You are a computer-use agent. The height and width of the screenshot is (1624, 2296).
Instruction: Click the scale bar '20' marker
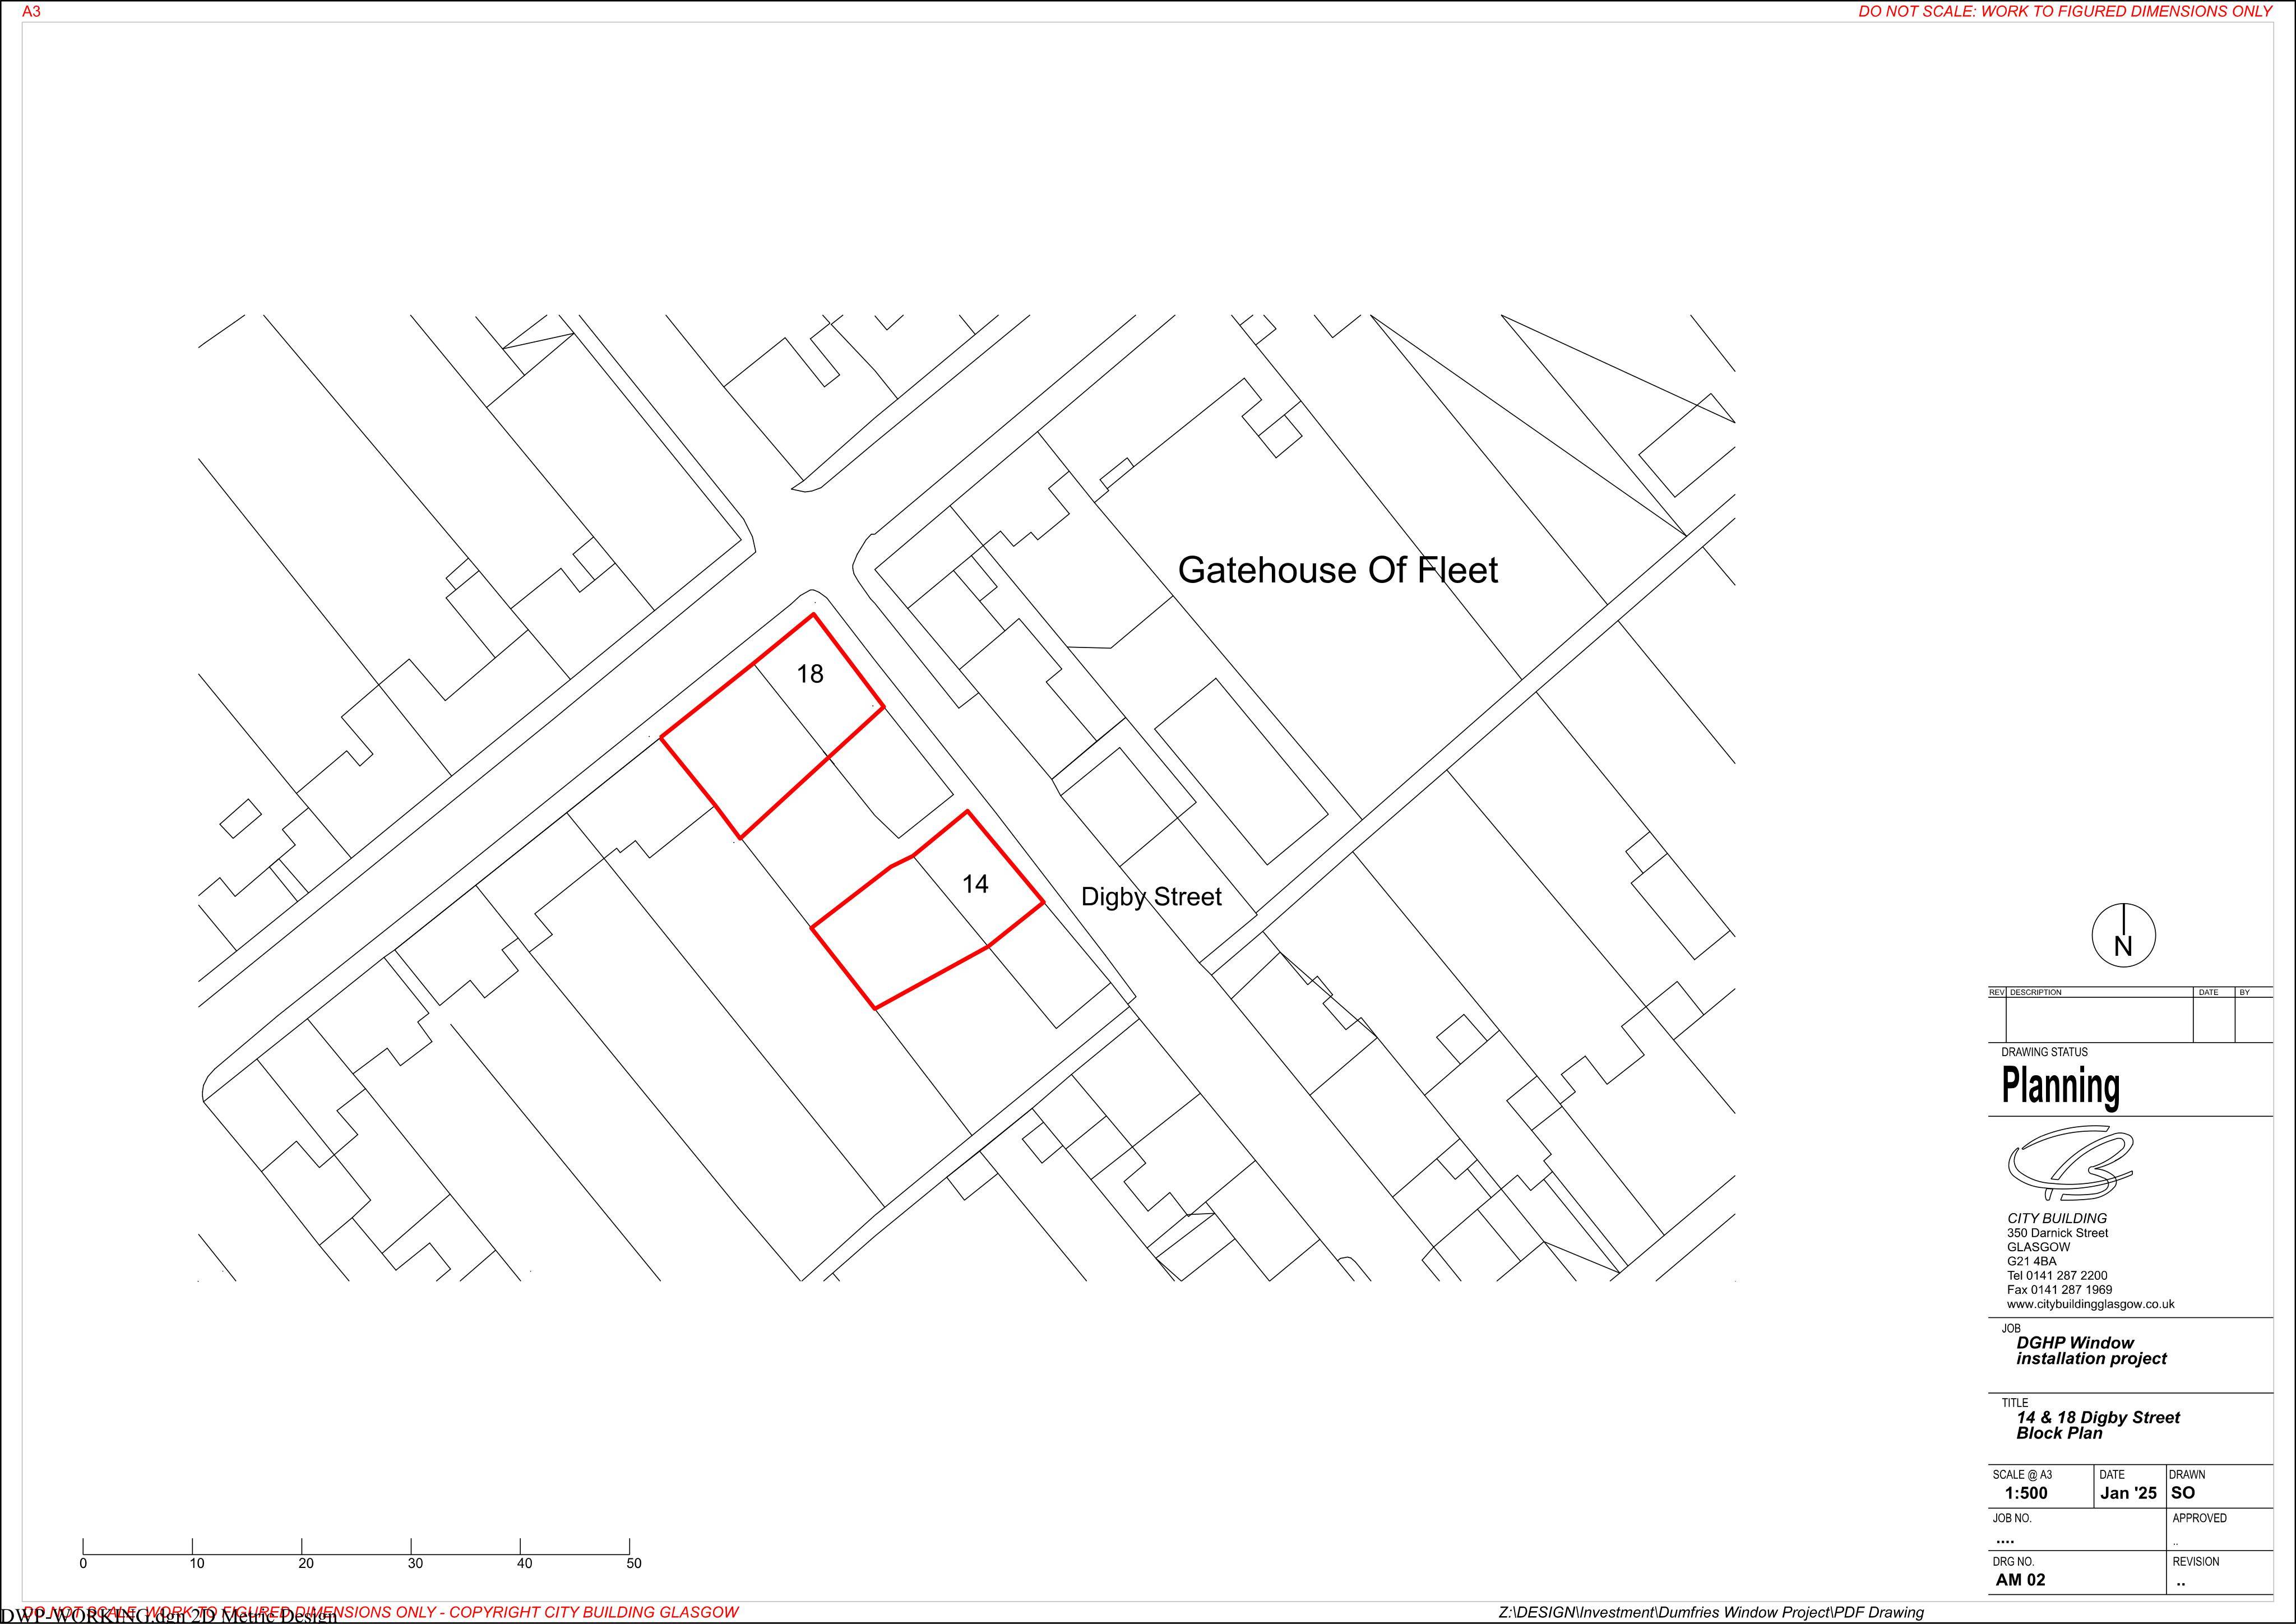click(306, 1563)
